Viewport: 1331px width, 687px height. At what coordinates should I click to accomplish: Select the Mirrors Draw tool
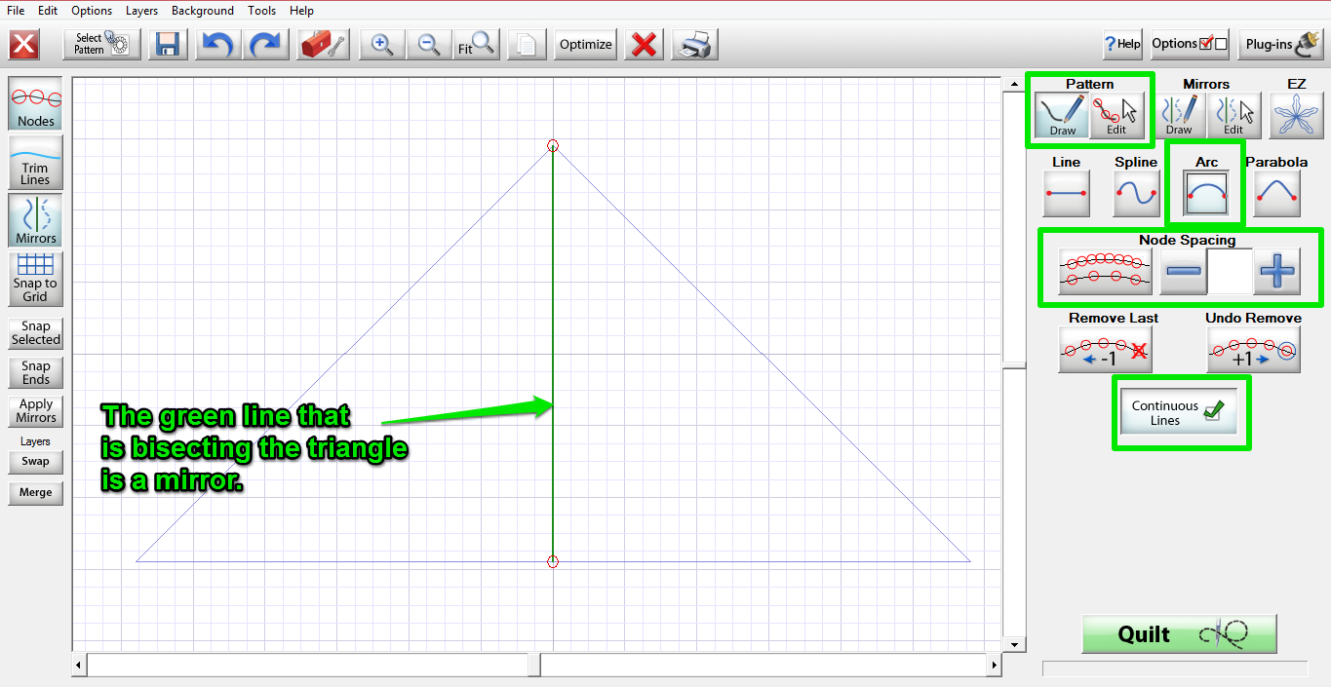tap(1179, 116)
